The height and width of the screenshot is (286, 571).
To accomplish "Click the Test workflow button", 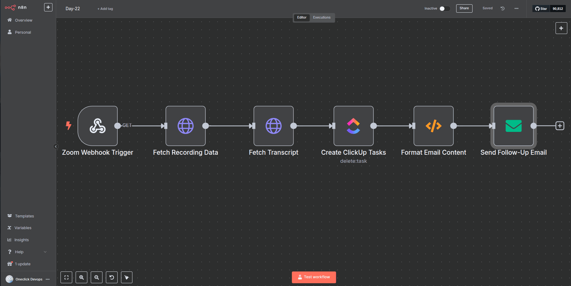I will coord(314,277).
